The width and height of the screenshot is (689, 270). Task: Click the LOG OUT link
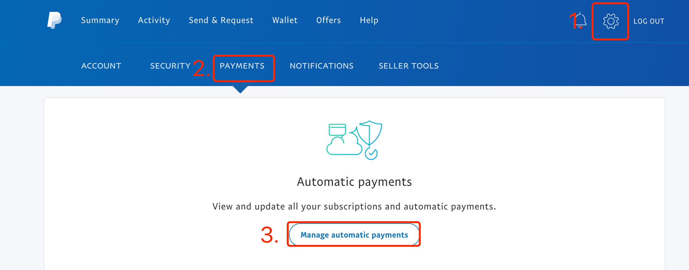pyautogui.click(x=649, y=21)
